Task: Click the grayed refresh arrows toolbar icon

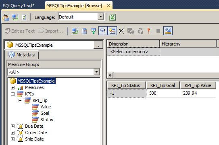Action: pos(140,31)
